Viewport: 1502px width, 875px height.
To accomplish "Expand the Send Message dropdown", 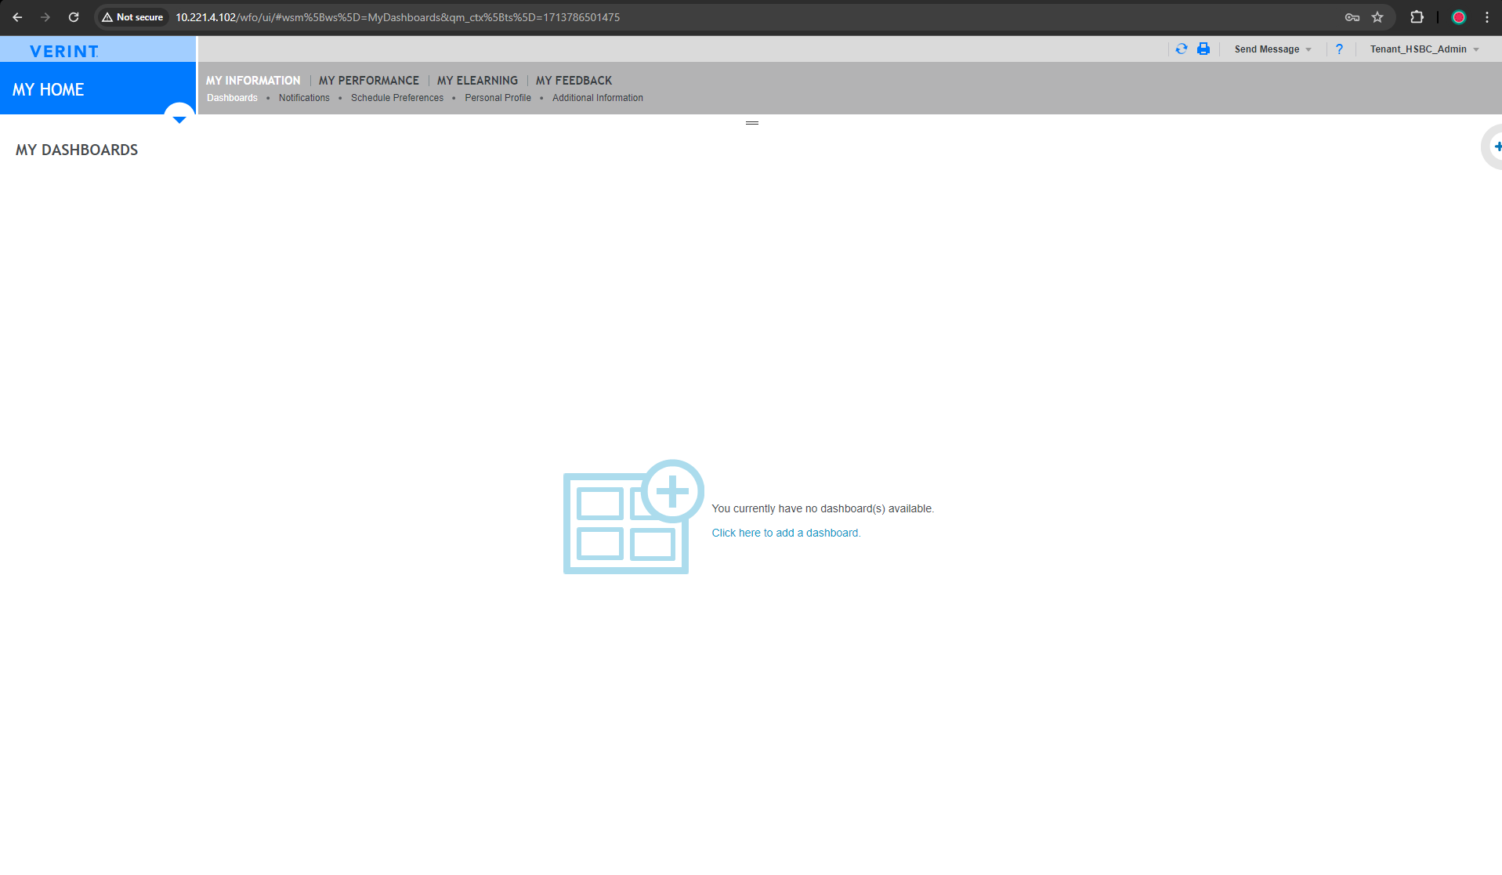I will [1272, 49].
